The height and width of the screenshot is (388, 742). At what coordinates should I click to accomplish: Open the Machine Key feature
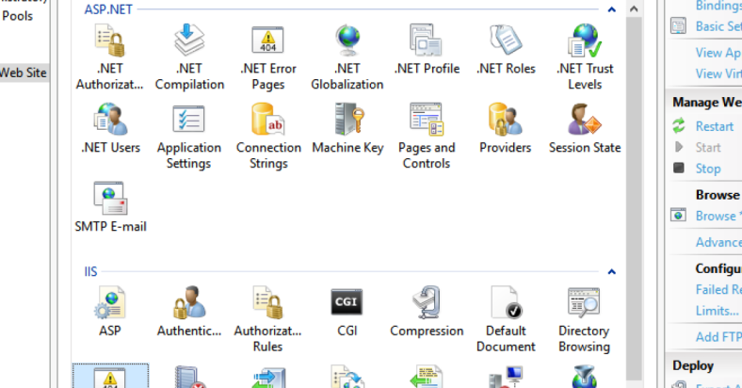click(x=347, y=130)
